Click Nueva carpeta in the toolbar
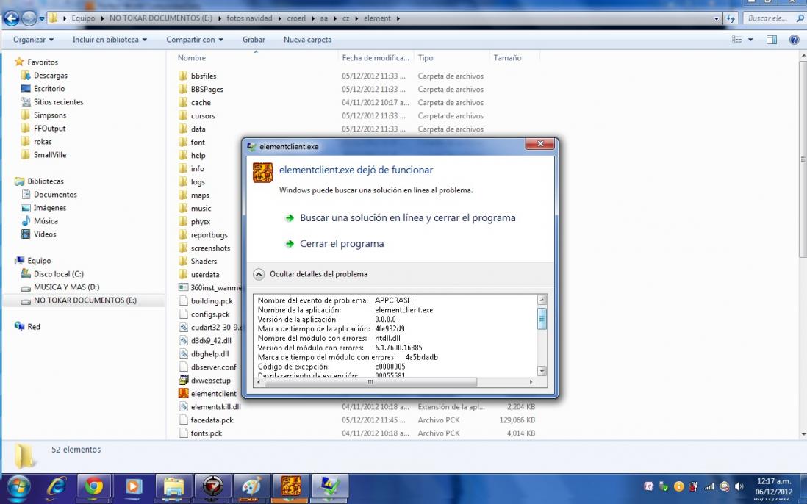The image size is (807, 504). pos(307,40)
